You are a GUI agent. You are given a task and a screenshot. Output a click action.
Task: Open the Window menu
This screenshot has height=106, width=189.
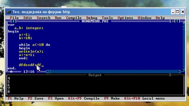tap(144, 18)
